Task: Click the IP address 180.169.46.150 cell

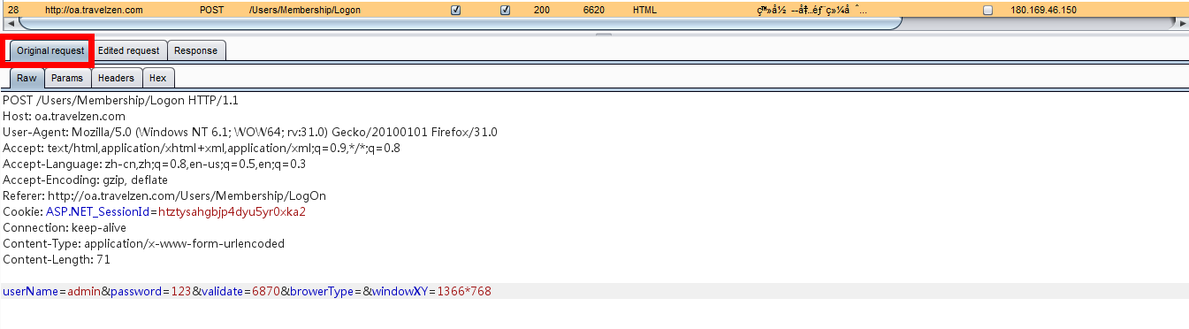Action: (1043, 10)
